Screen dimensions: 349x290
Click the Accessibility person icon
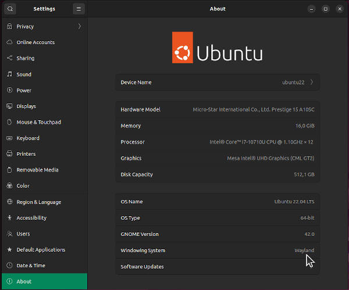(9, 217)
